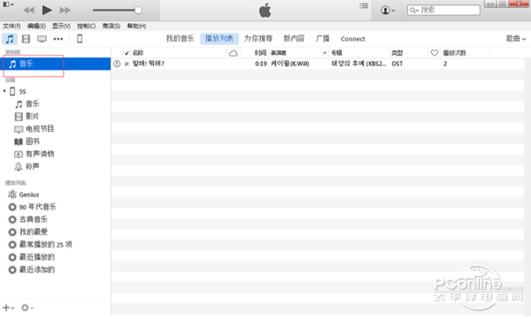This screenshot has height=319, width=531.
Task: Click the iPhone device icon in toolbar
Action: point(80,39)
